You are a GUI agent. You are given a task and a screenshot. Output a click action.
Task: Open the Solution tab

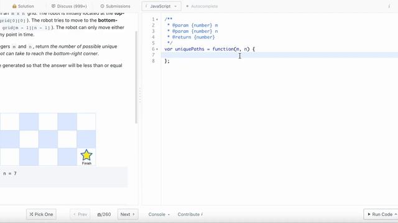(23, 6)
